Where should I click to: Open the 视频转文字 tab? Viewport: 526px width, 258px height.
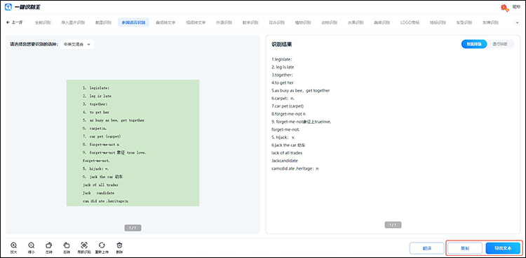click(196, 23)
